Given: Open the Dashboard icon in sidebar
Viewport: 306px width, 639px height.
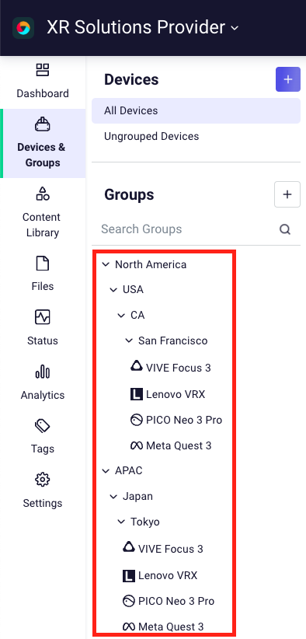Looking at the screenshot, I should coord(42,70).
